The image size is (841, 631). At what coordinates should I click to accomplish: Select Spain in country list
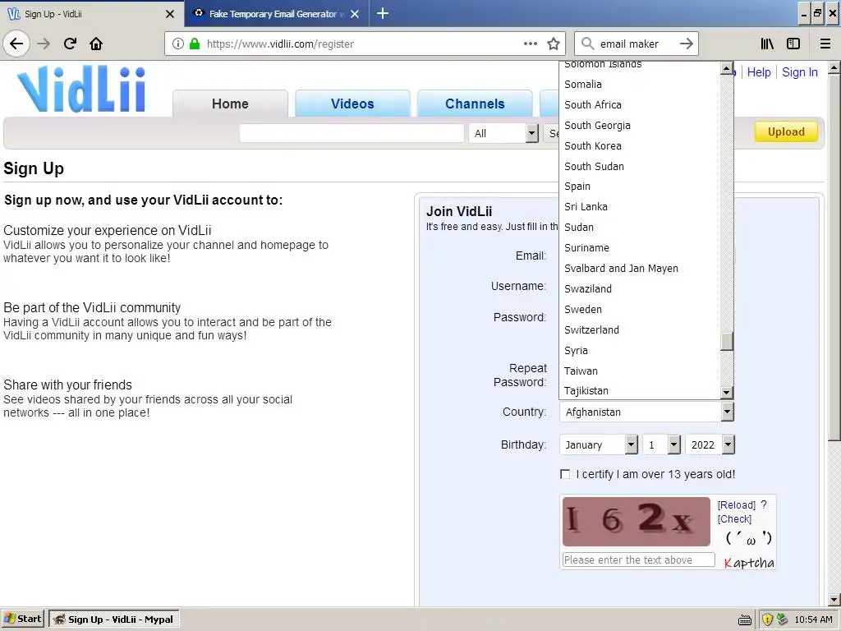639,187
